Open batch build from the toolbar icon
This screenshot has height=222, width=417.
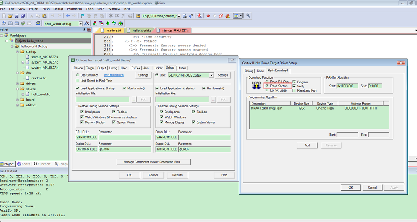[x=23, y=23]
